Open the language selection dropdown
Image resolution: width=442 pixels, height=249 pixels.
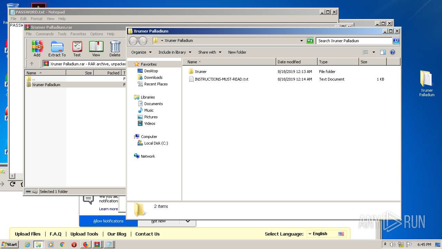326,234
